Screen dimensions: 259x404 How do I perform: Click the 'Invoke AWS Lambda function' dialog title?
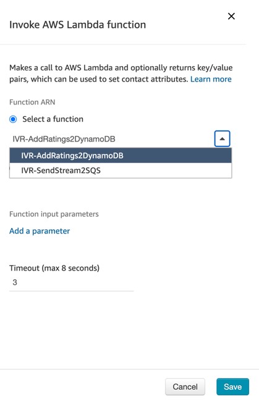click(x=77, y=25)
